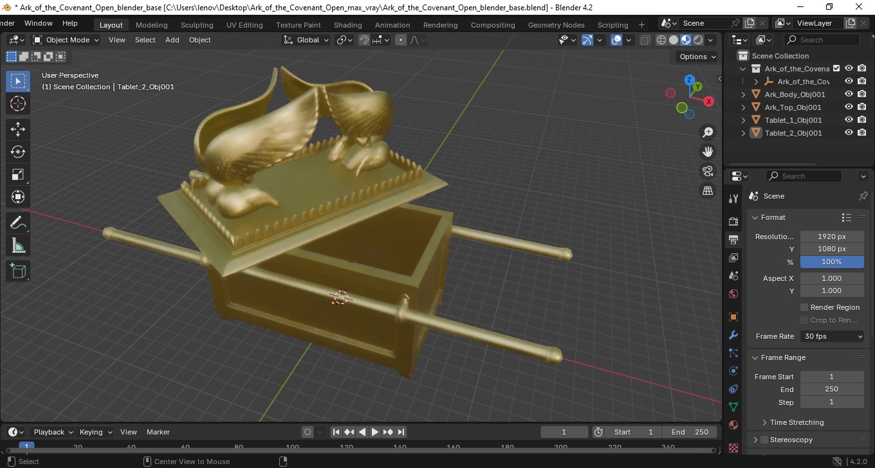The image size is (875, 468).
Task: Switch to the Sculpting workspace tab
Action: click(x=197, y=25)
